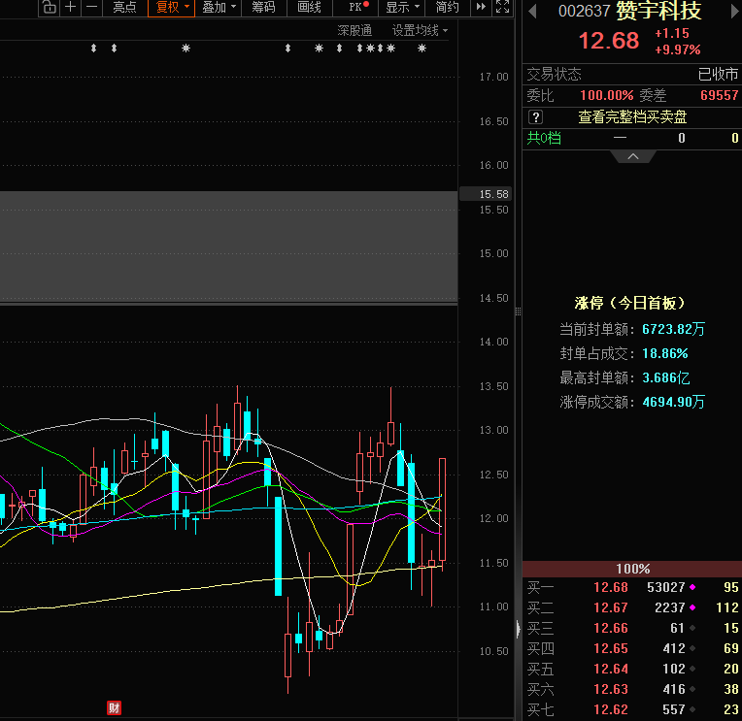The image size is (742, 721).
Task: Expand the 显示 display options dropdown
Action: click(x=402, y=7)
